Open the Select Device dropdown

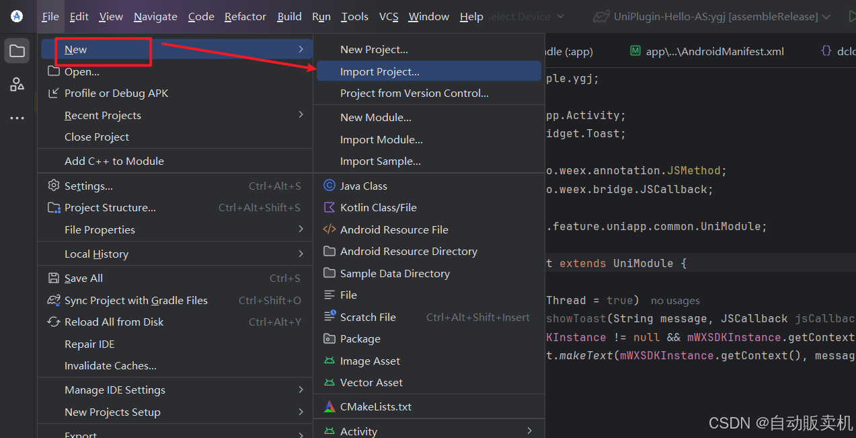click(x=526, y=16)
